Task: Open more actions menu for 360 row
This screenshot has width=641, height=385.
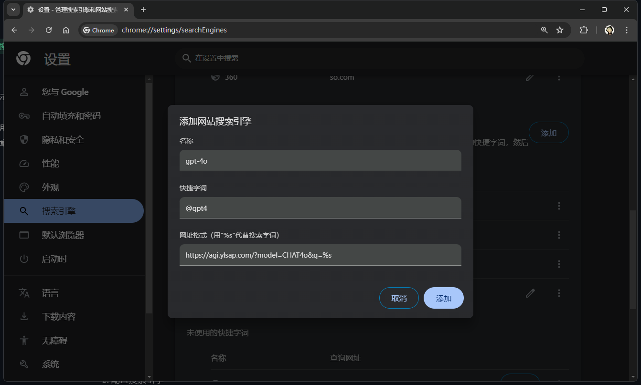Action: [559, 77]
